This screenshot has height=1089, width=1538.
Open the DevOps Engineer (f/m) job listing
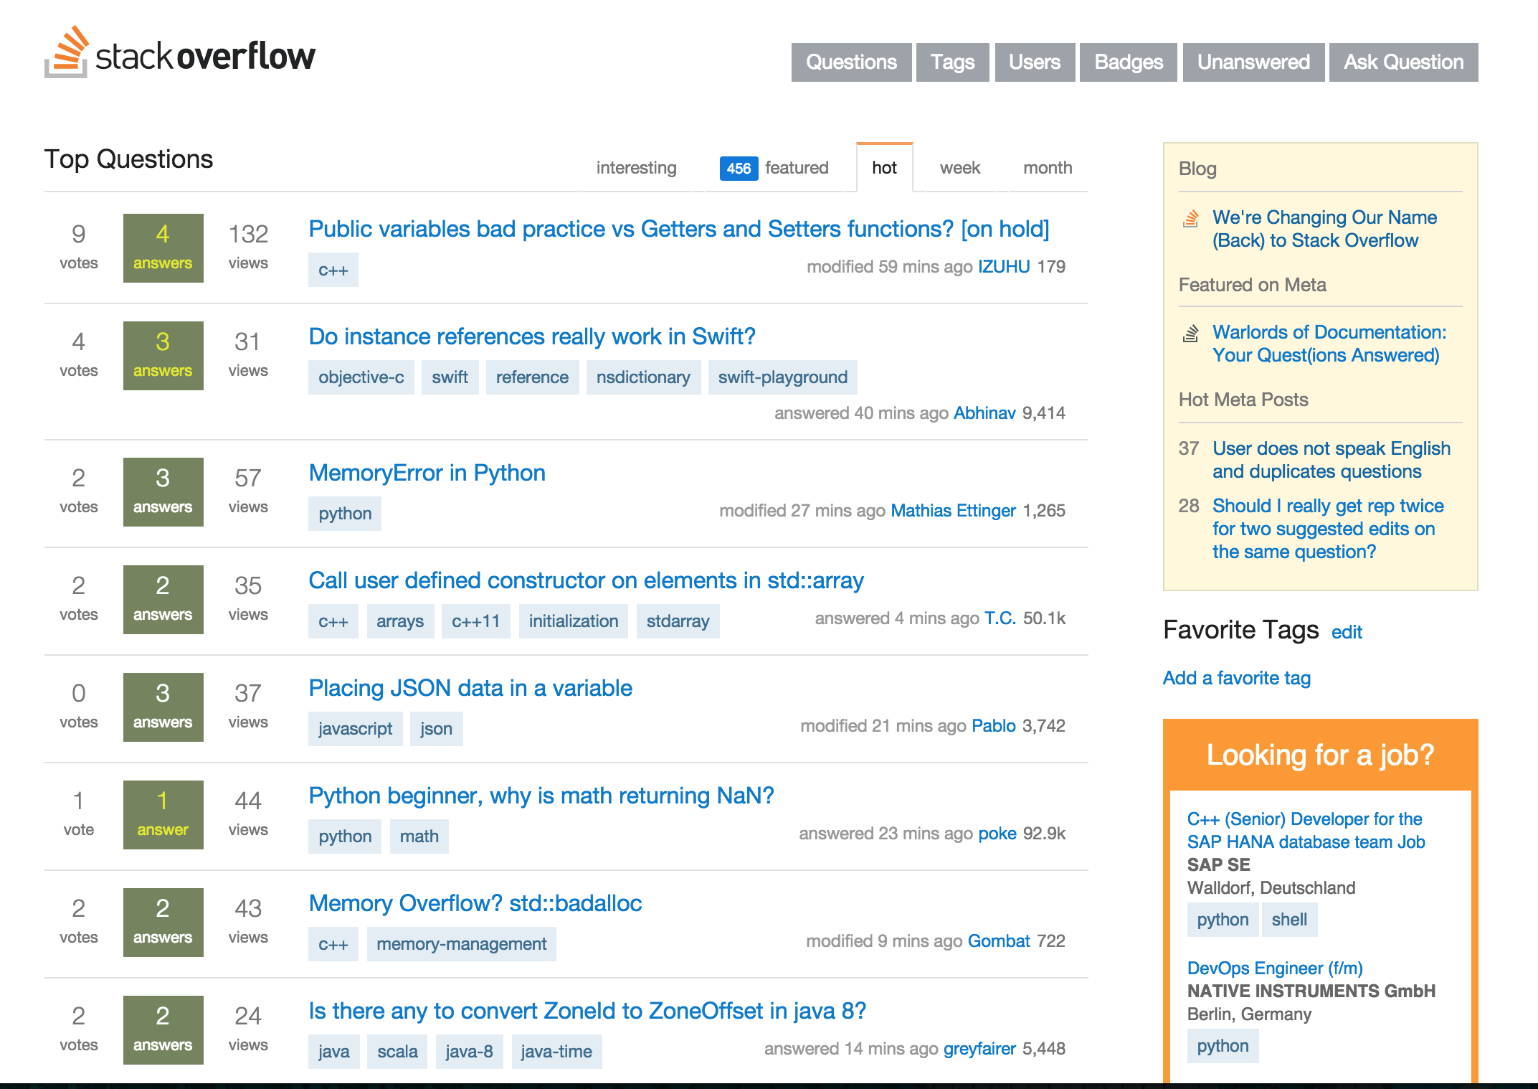click(1274, 968)
